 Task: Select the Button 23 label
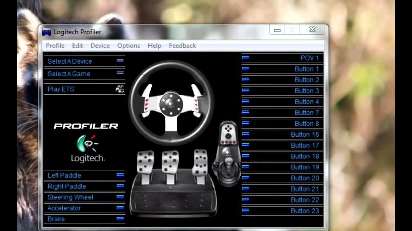click(x=305, y=211)
